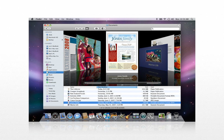This screenshot has width=224, height=140.
Task: Click the Cover Flow pane resize grip
Action: pyautogui.click(x=122, y=85)
